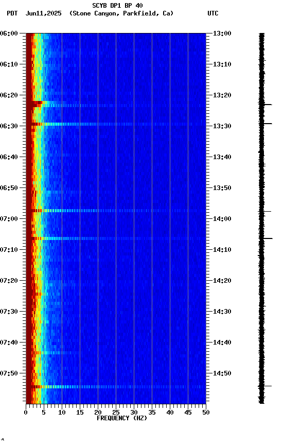Click the '13:40' UTC time label
The width and height of the screenshot is (284, 445).
pyautogui.click(x=222, y=157)
